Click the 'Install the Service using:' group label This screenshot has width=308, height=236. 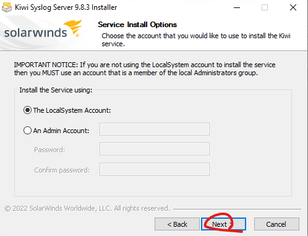point(56,90)
